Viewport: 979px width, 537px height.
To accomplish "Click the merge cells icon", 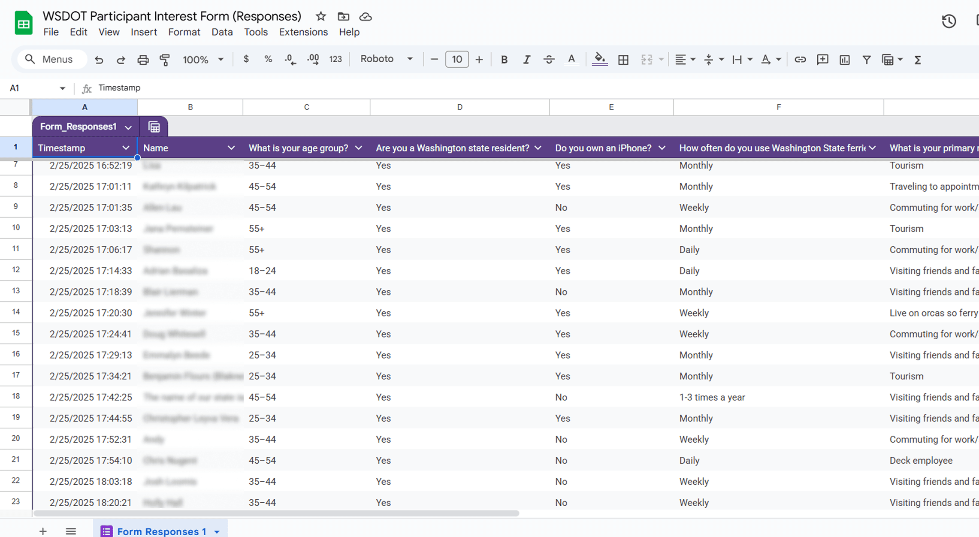I will pyautogui.click(x=647, y=60).
